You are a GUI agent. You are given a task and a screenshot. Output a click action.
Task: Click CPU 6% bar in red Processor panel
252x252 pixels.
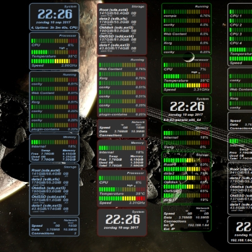tap(122, 178)
